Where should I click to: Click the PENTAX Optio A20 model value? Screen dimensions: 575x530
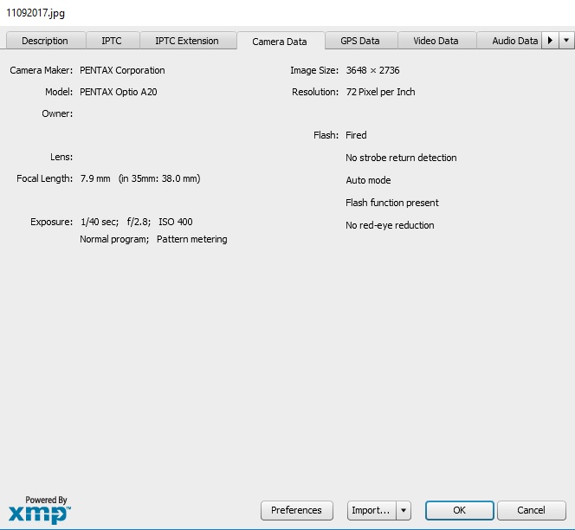(118, 92)
